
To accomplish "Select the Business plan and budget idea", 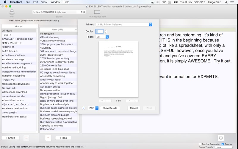I will (59, 115).
